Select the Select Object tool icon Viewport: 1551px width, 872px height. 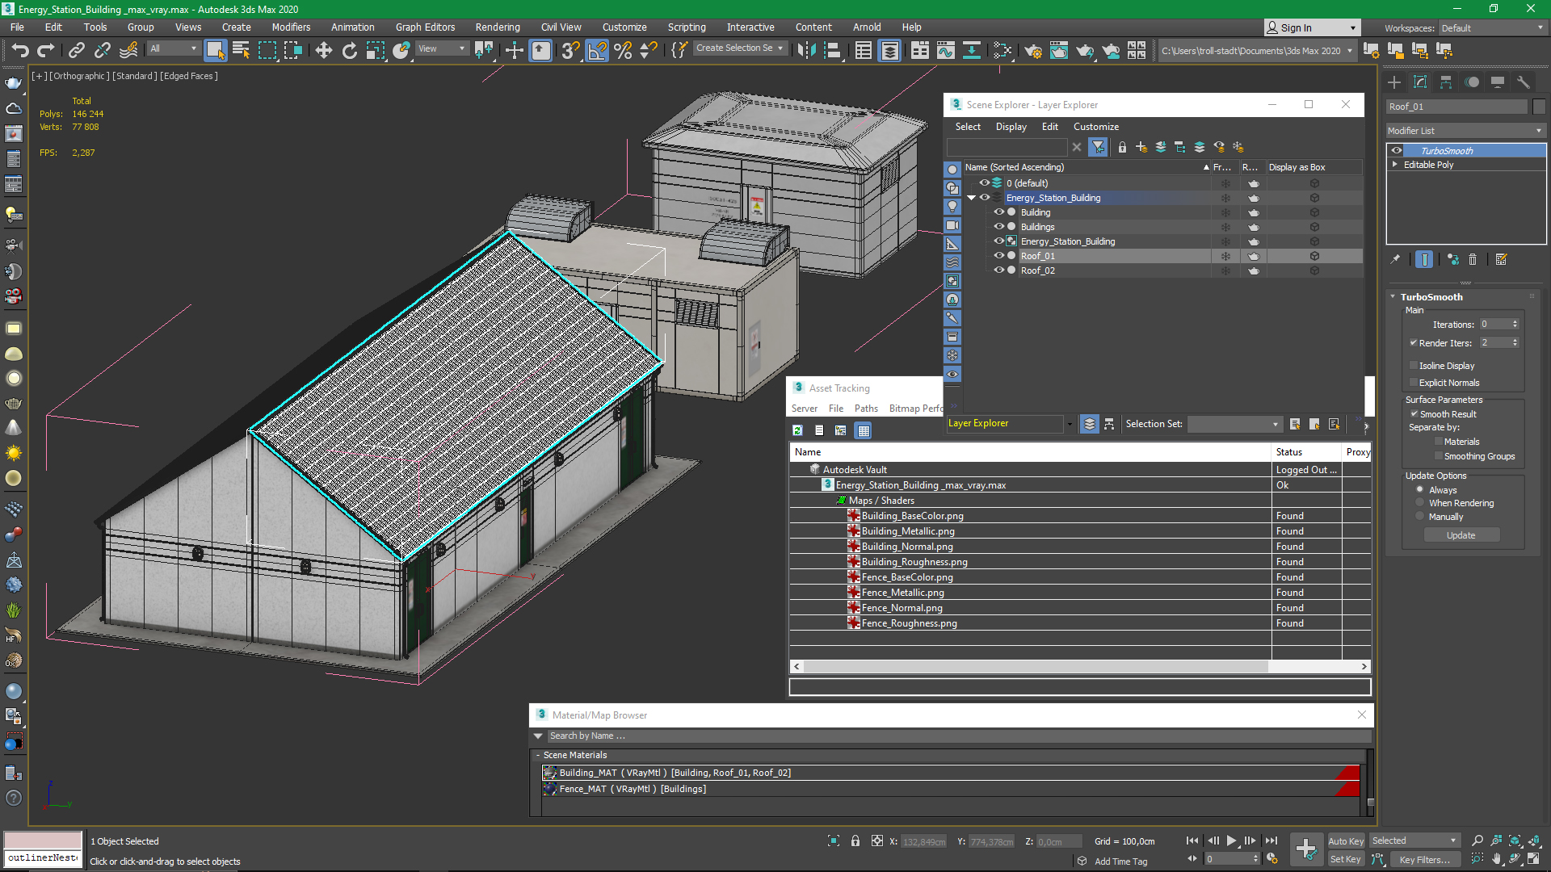[x=213, y=50]
